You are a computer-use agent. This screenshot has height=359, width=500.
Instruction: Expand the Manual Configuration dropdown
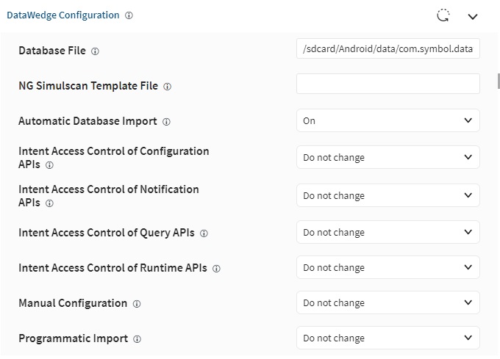(x=387, y=302)
